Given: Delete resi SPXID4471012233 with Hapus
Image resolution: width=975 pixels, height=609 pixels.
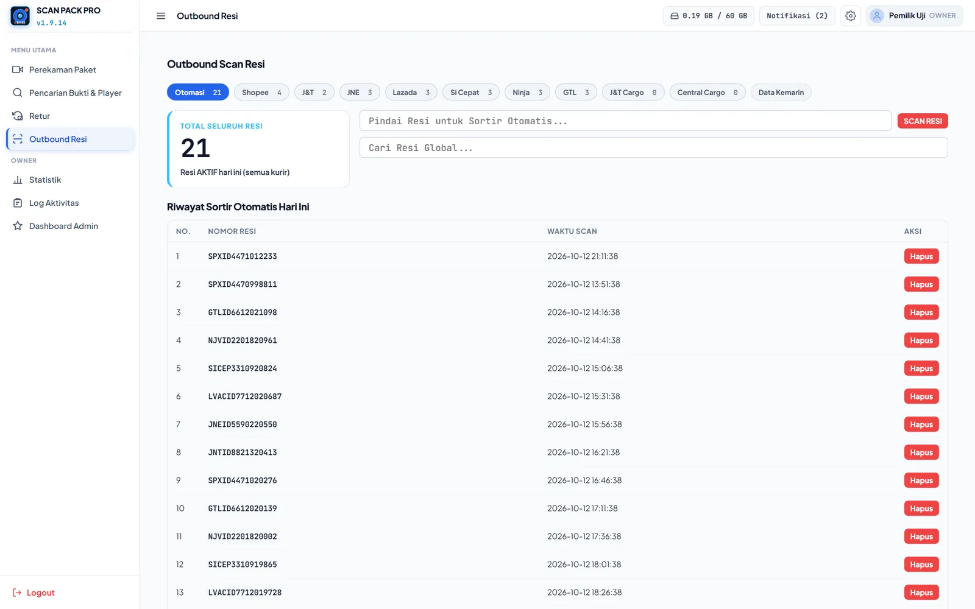Looking at the screenshot, I should tap(921, 256).
